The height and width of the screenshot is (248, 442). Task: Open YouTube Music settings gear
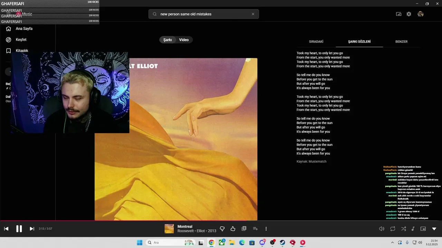pyautogui.click(x=409, y=14)
